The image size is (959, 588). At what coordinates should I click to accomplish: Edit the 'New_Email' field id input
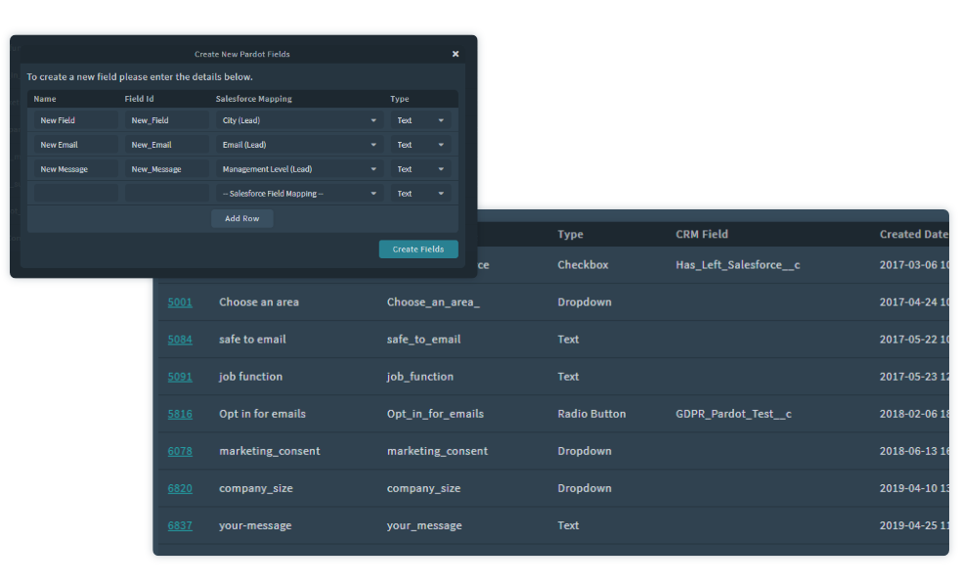tap(167, 145)
